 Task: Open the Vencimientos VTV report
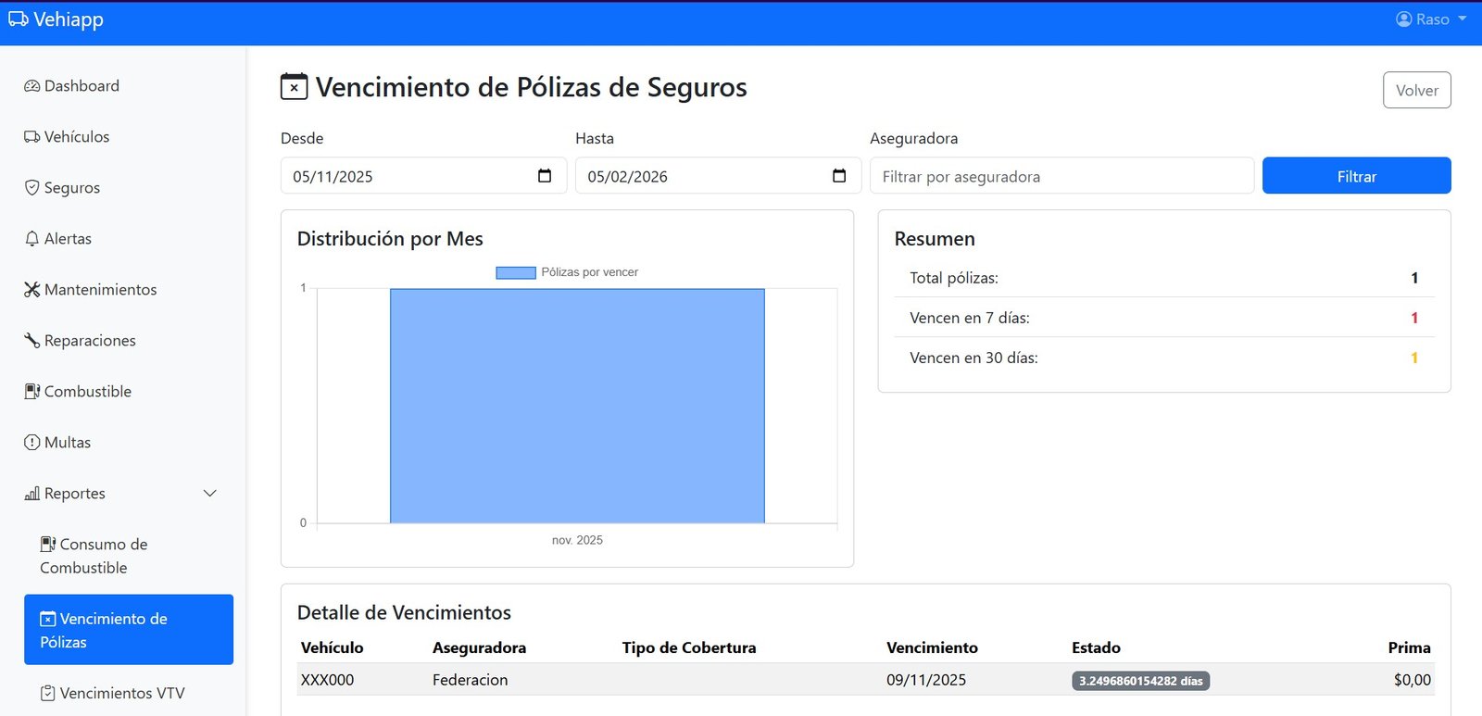[x=129, y=693]
